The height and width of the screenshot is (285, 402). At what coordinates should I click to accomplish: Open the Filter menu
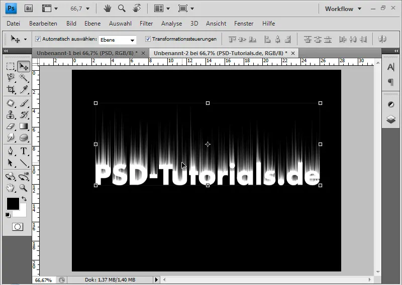tap(146, 24)
